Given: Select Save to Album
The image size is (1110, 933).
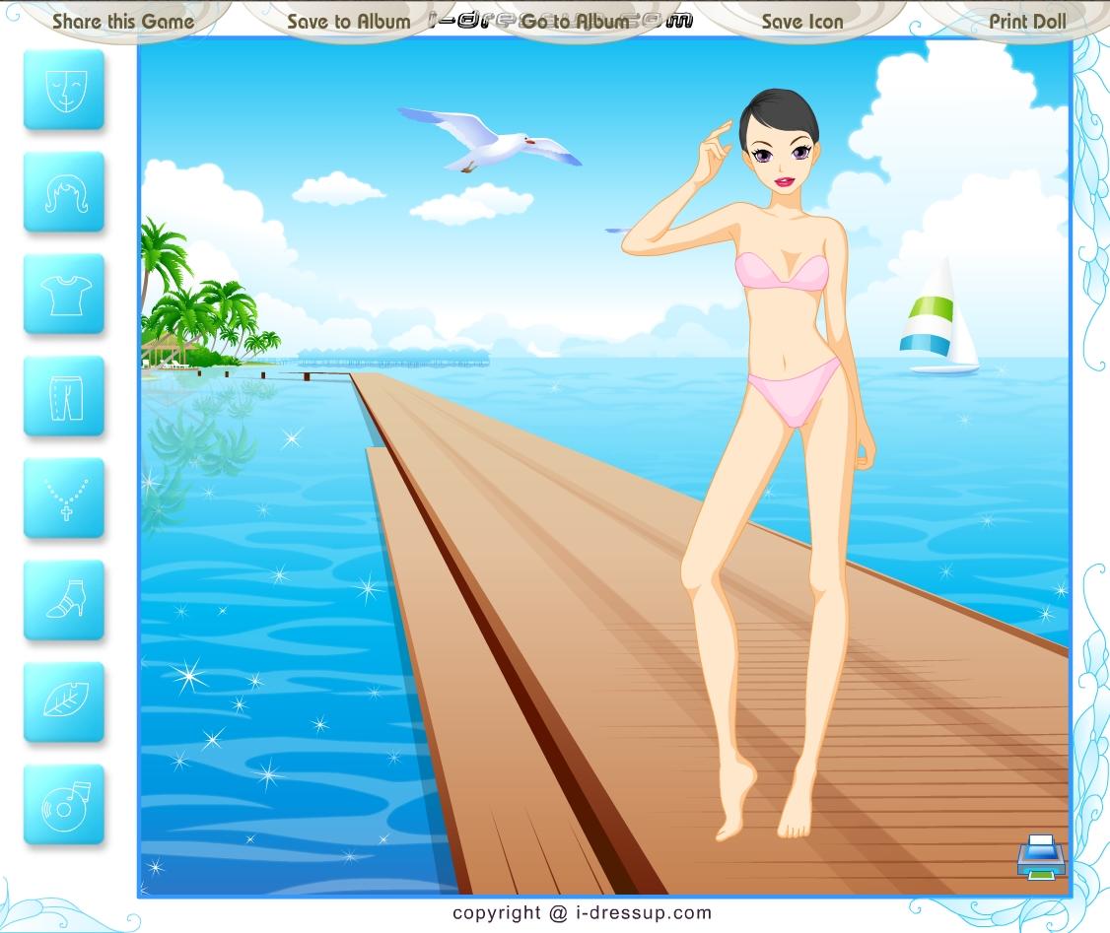Looking at the screenshot, I should coord(349,21).
